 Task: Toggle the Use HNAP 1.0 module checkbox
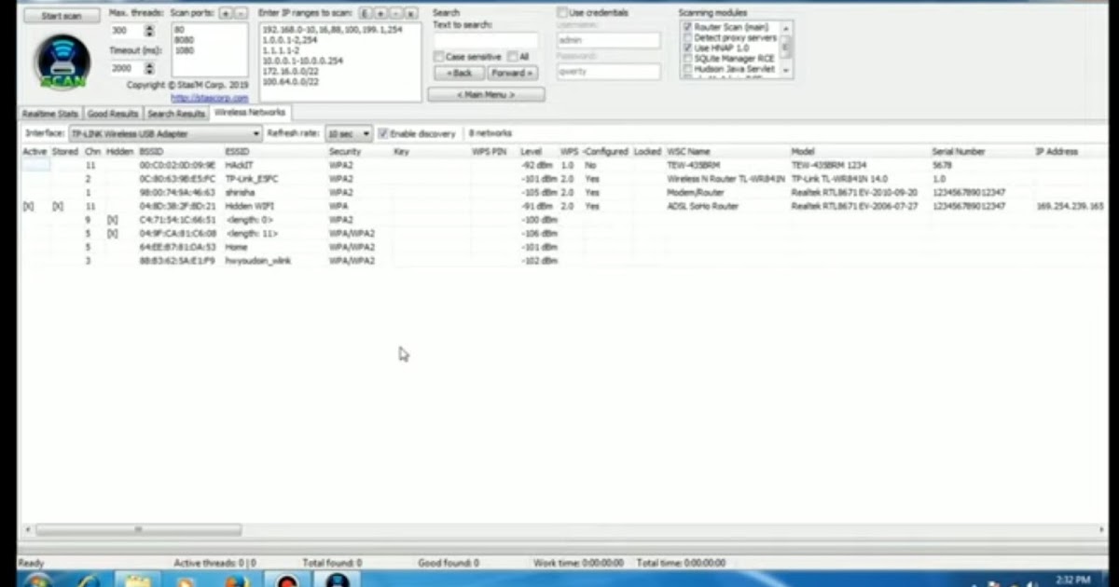687,48
